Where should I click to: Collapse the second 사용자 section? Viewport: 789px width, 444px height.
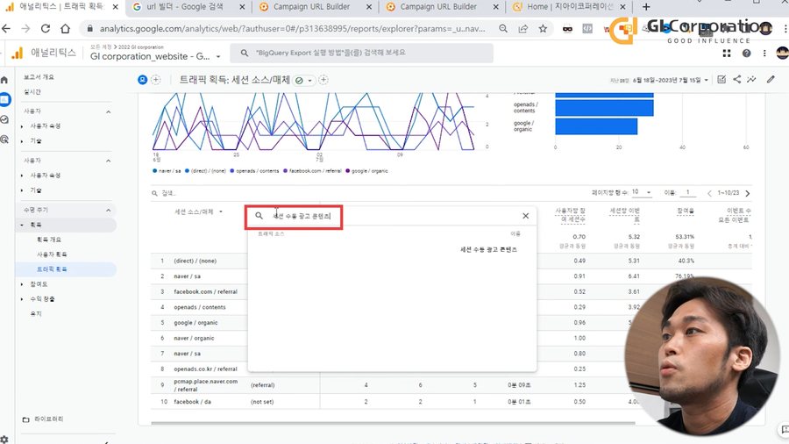coord(108,161)
